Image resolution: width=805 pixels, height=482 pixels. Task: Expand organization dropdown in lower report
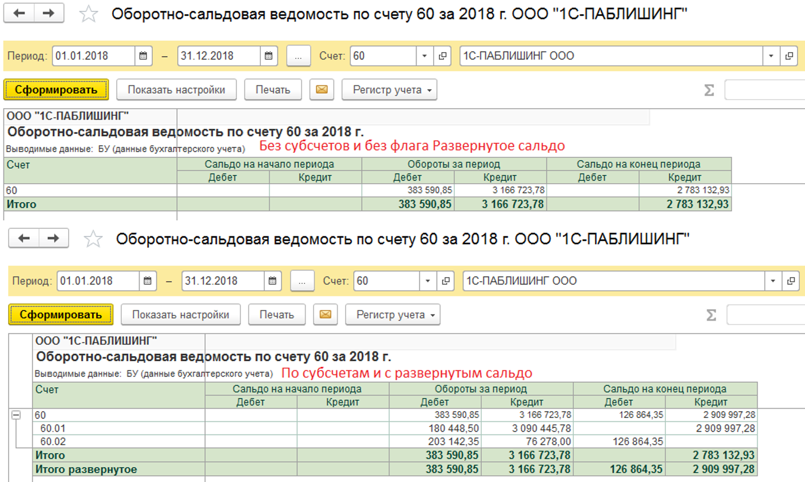(773, 281)
